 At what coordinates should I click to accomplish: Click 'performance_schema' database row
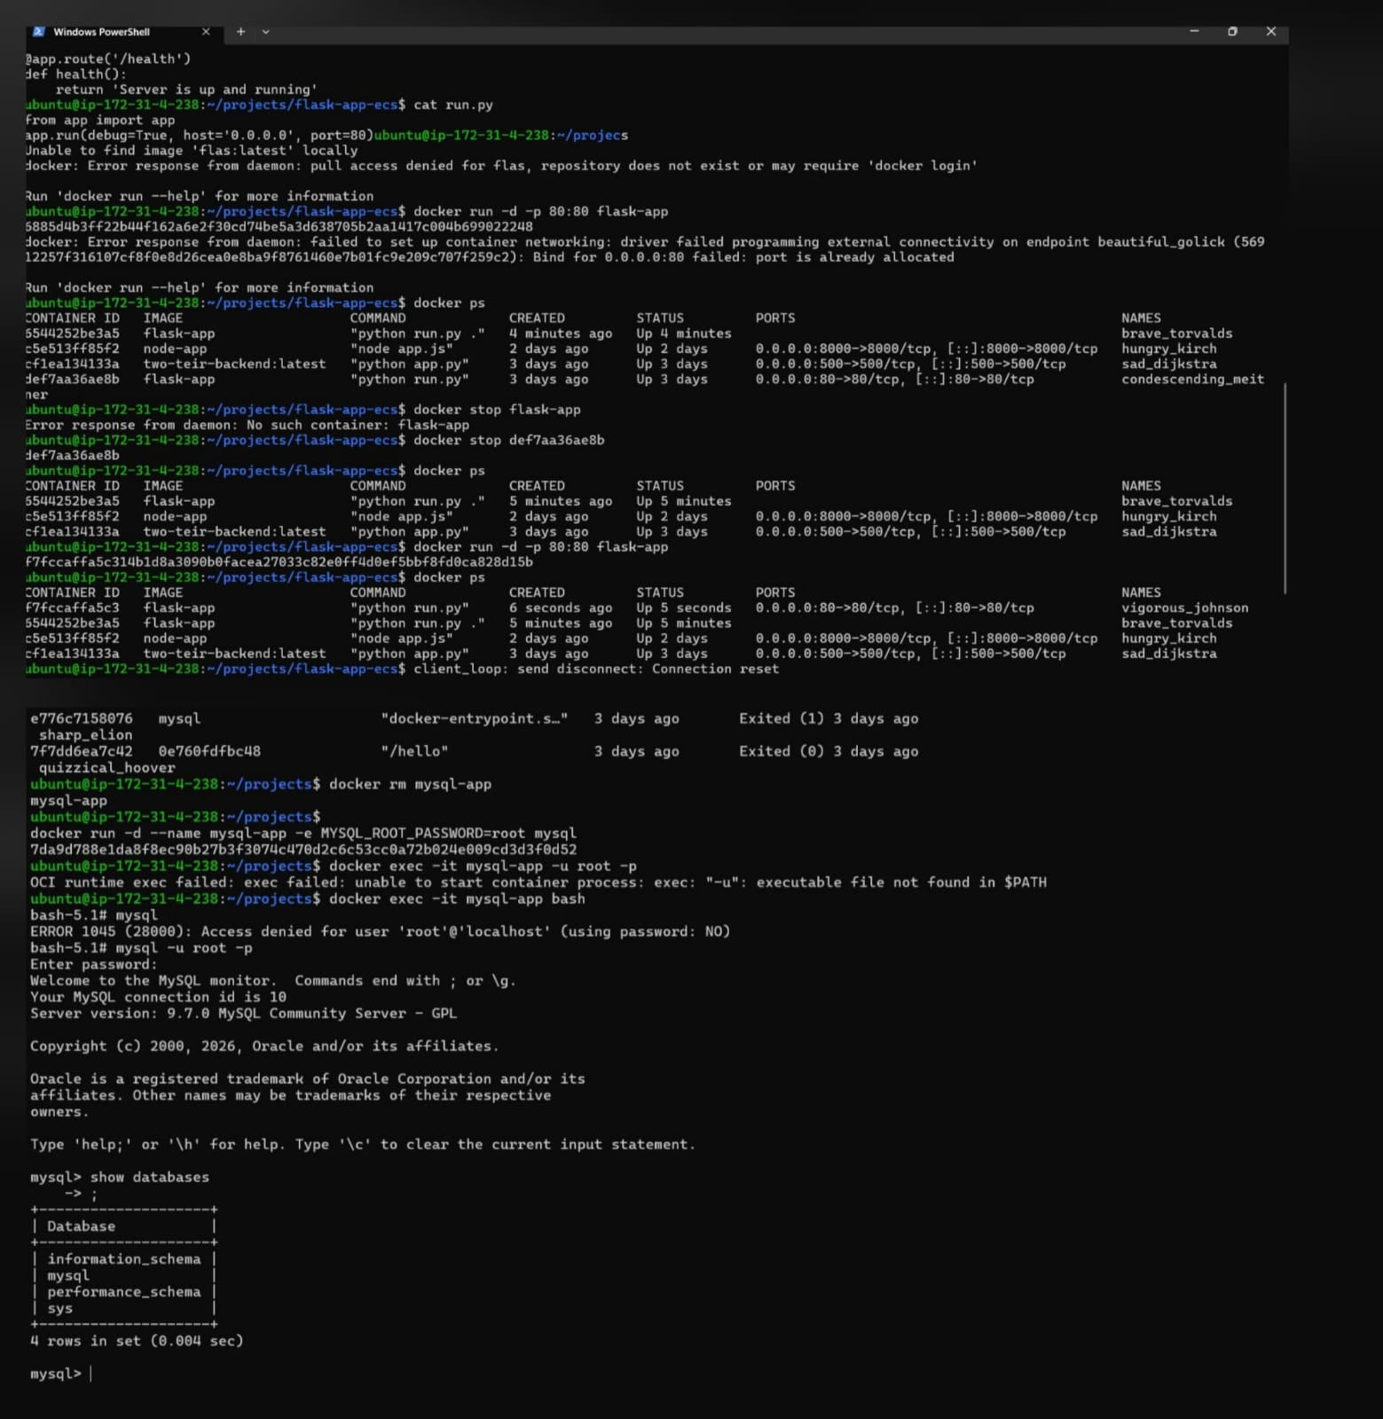(124, 1292)
